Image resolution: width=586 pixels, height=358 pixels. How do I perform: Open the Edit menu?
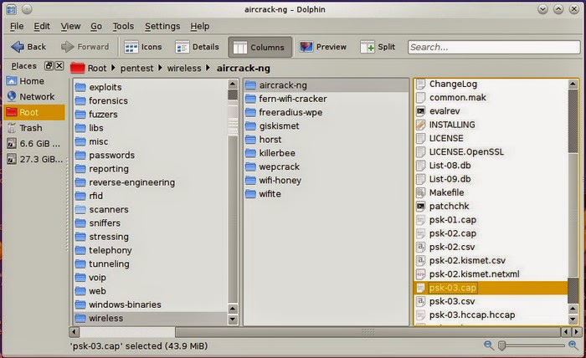pos(42,26)
